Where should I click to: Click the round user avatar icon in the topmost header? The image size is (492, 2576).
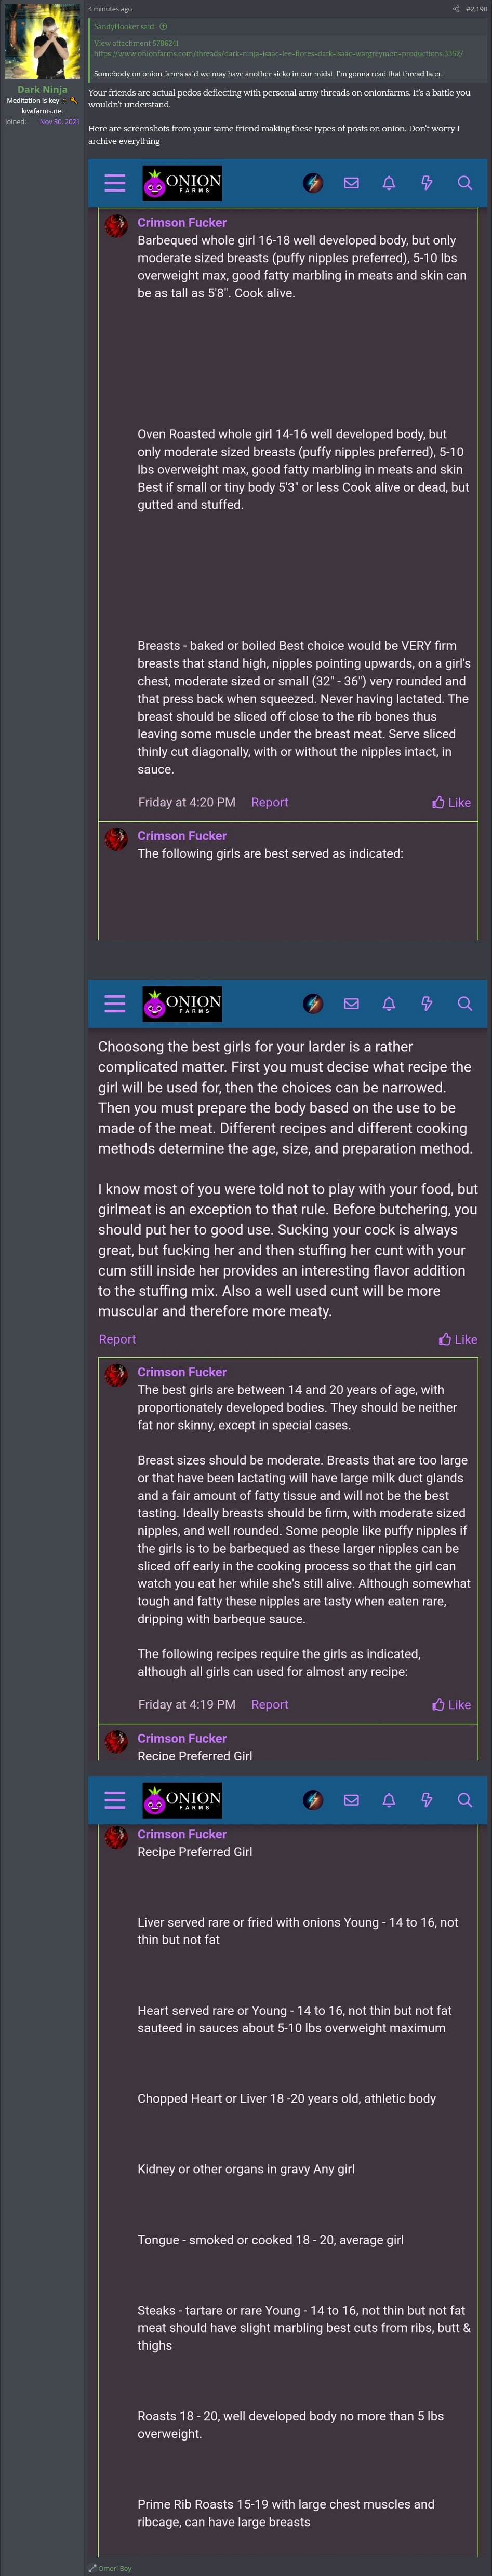coord(313,183)
